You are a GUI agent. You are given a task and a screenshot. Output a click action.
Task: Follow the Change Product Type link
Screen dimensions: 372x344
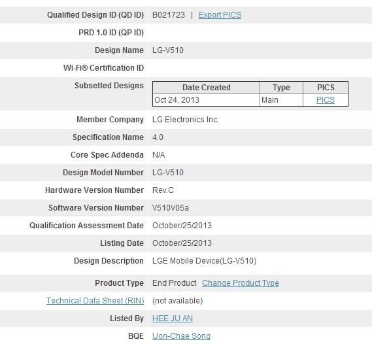click(x=241, y=283)
